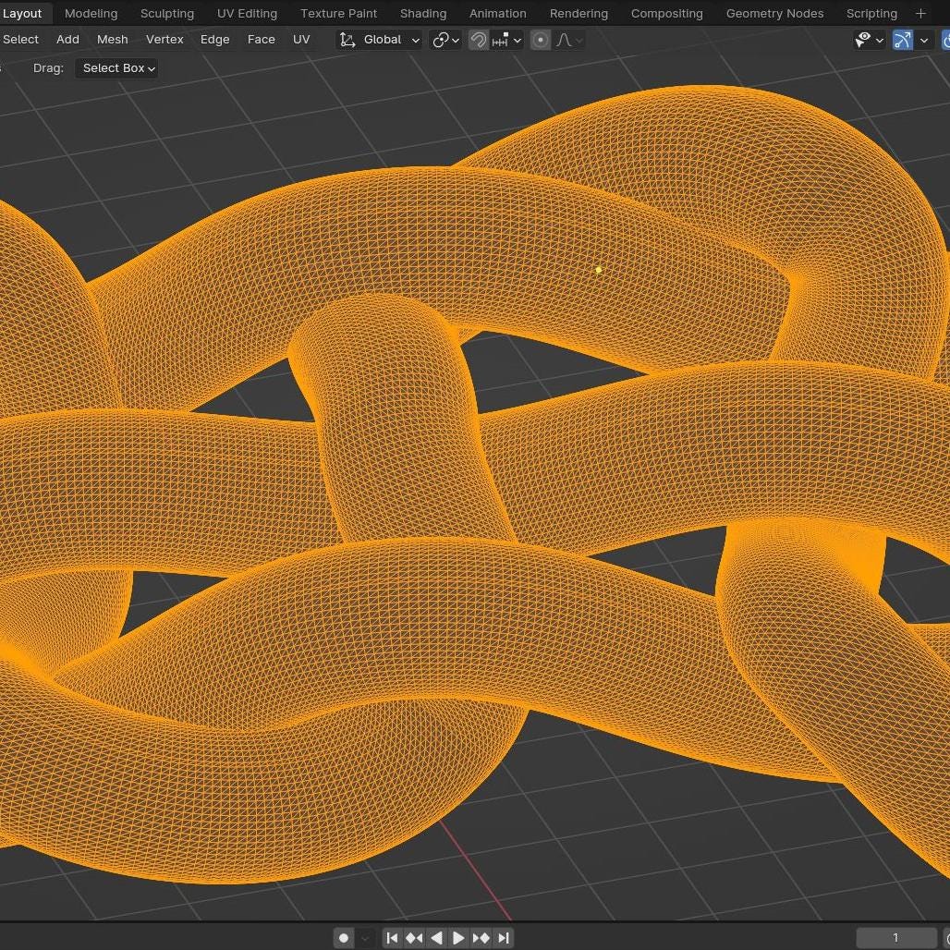
Task: Open the Geometry Nodes workspace tab
Action: click(x=775, y=13)
